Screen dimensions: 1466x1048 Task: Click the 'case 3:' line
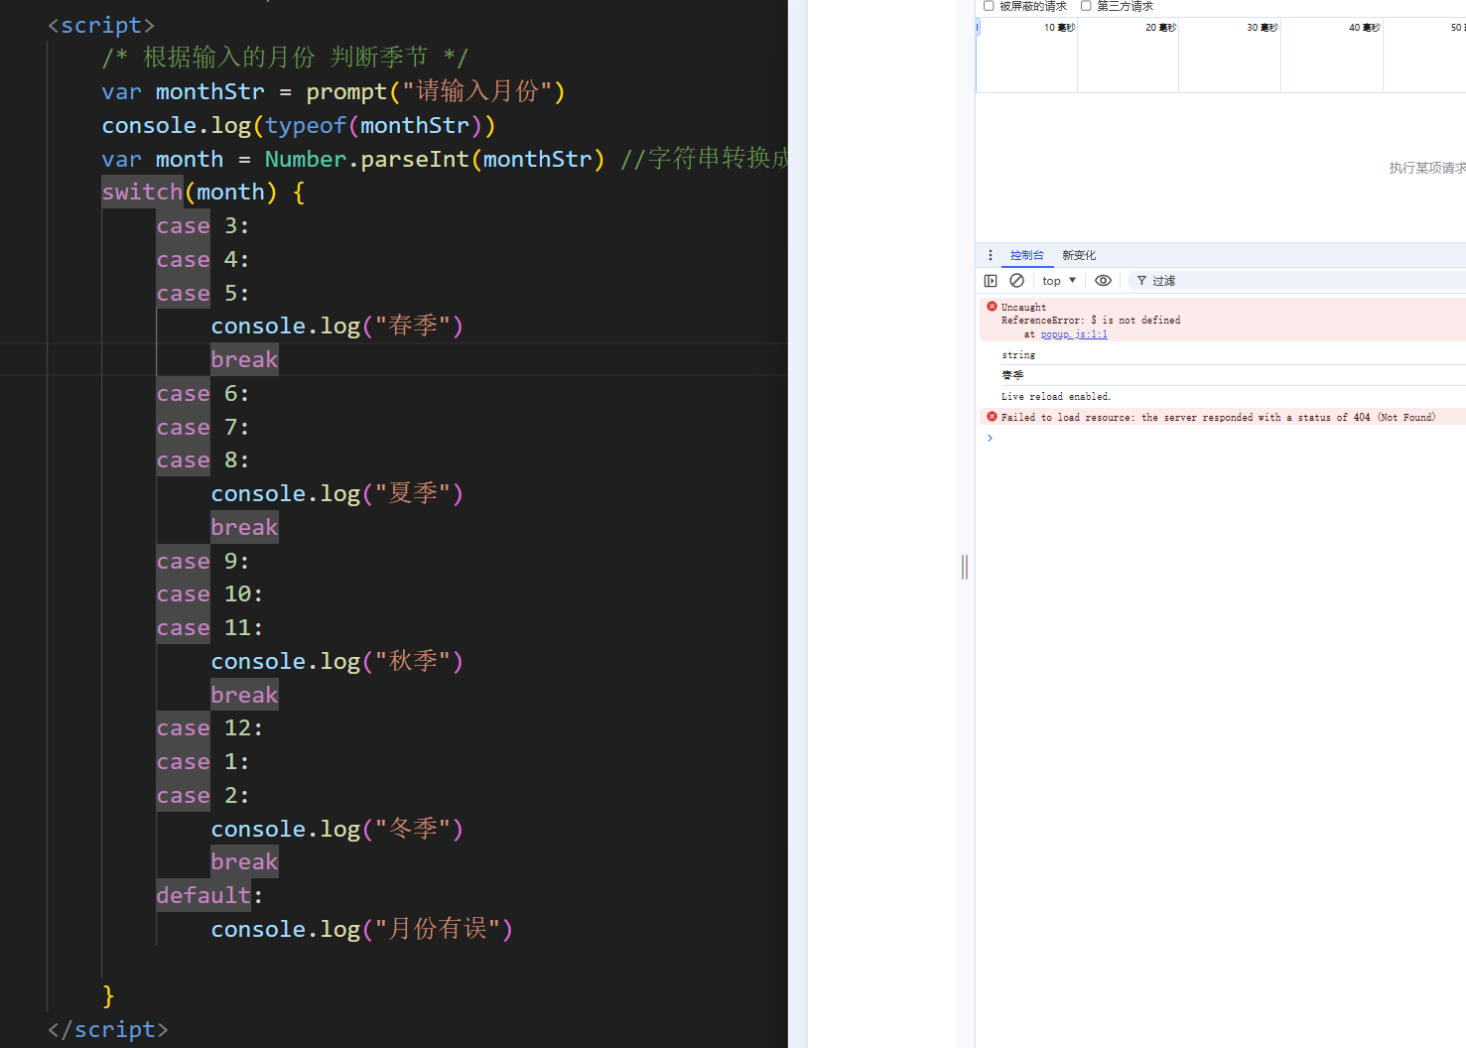(x=202, y=226)
